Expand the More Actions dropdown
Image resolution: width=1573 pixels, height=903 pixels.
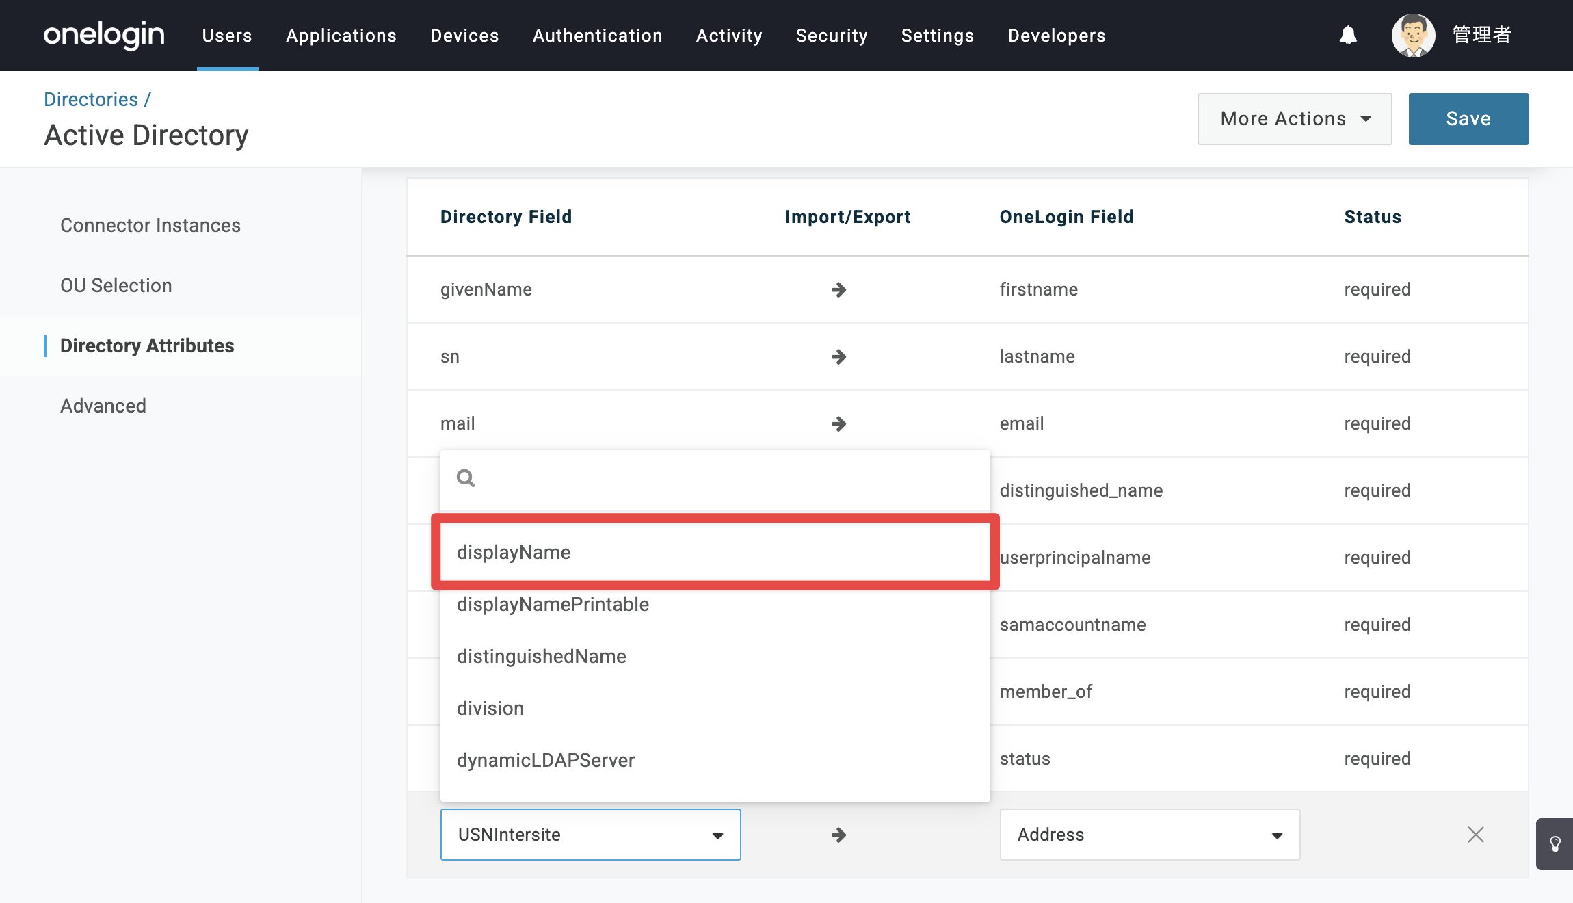pos(1295,119)
